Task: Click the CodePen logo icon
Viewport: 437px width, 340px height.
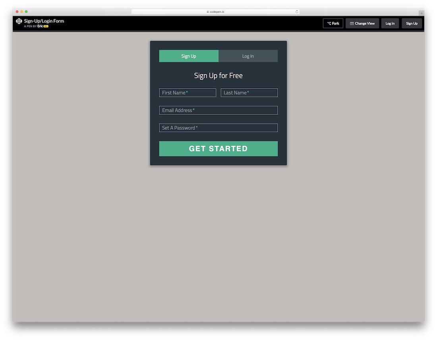Action: point(19,21)
